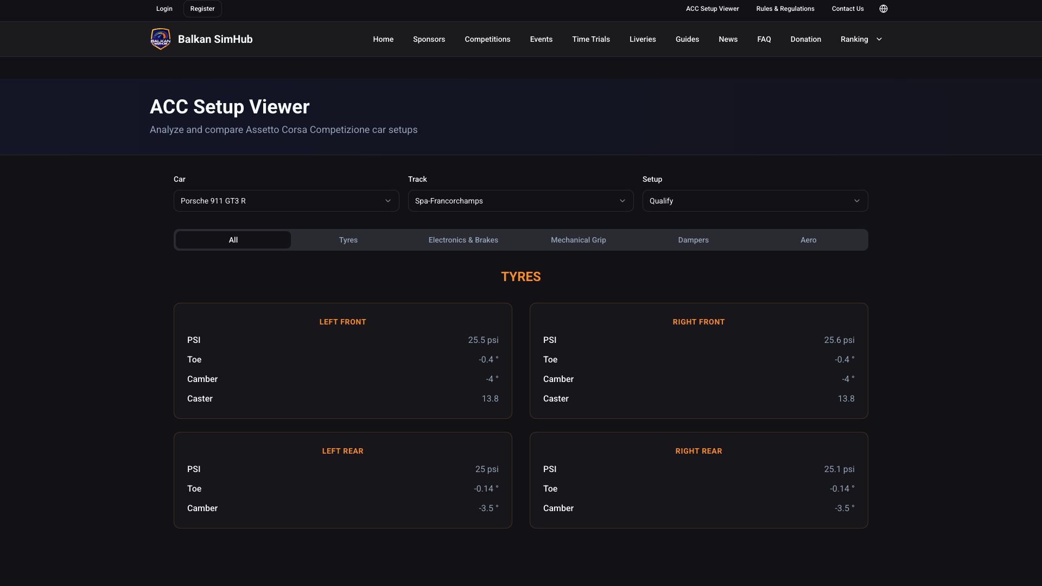Screen dimensions: 1042x586
Task: Open the Track dropdown
Action: pyautogui.click(x=520, y=201)
